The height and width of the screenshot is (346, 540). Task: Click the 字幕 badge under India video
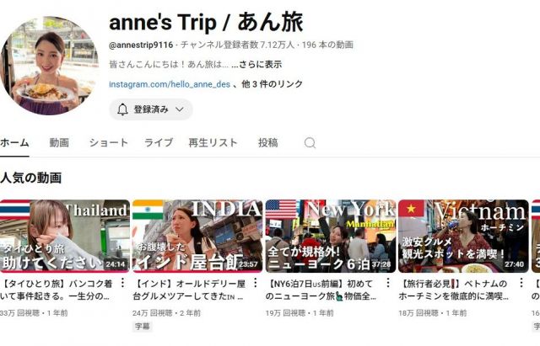click(143, 327)
